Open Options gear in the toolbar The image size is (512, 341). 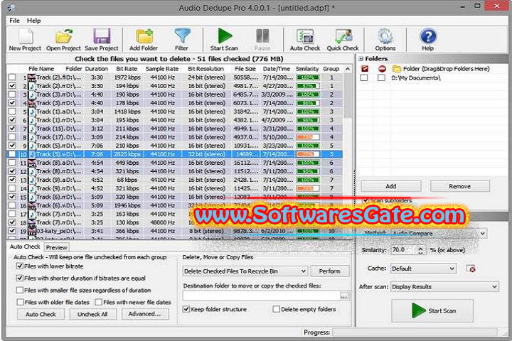[385, 40]
